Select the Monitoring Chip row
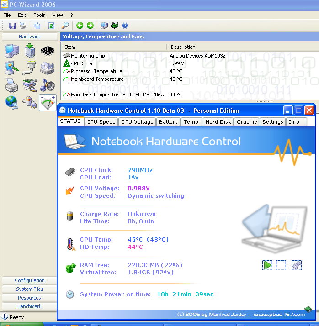Image resolution: width=319 pixels, height=326 pixels. tap(190, 56)
